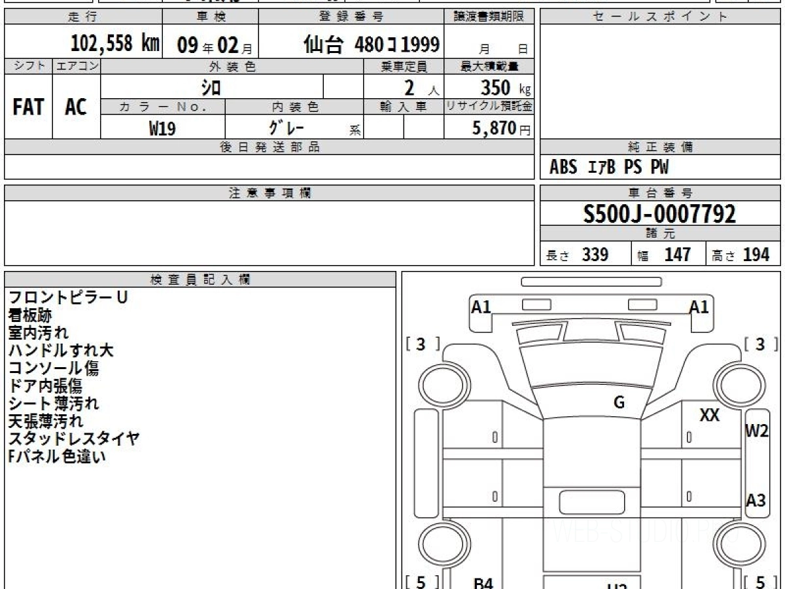Click the FAT shift type cell
This screenshot has width=785, height=589.
(28, 107)
